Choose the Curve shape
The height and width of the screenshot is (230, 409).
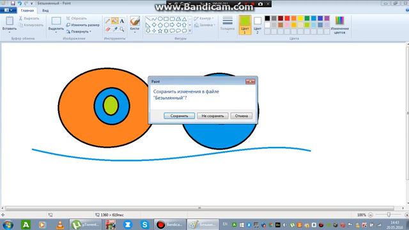coord(154,19)
